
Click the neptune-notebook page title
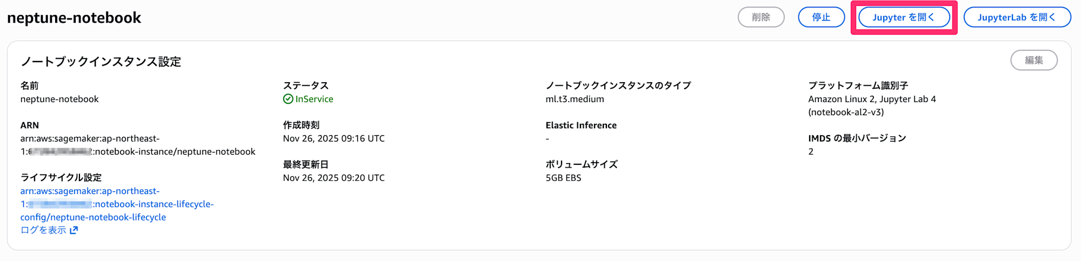pyautogui.click(x=74, y=18)
